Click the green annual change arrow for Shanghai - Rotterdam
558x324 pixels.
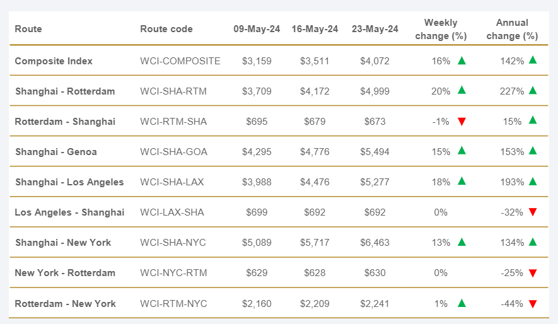pyautogui.click(x=533, y=91)
